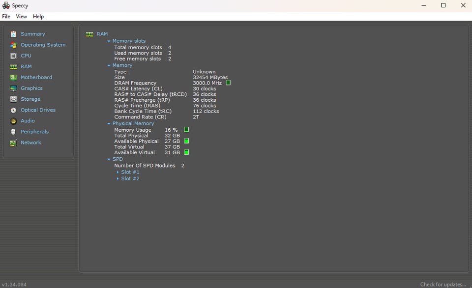Maximize the Speccy window

pyautogui.click(x=443, y=5)
